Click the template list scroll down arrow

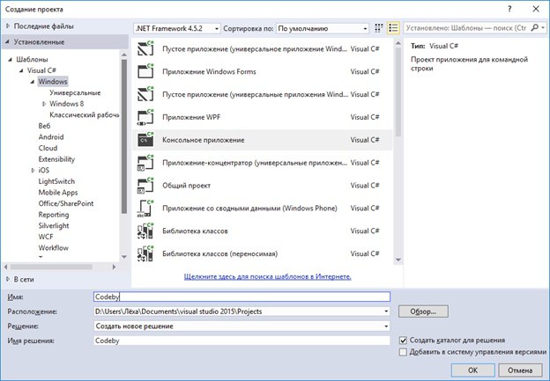398,260
